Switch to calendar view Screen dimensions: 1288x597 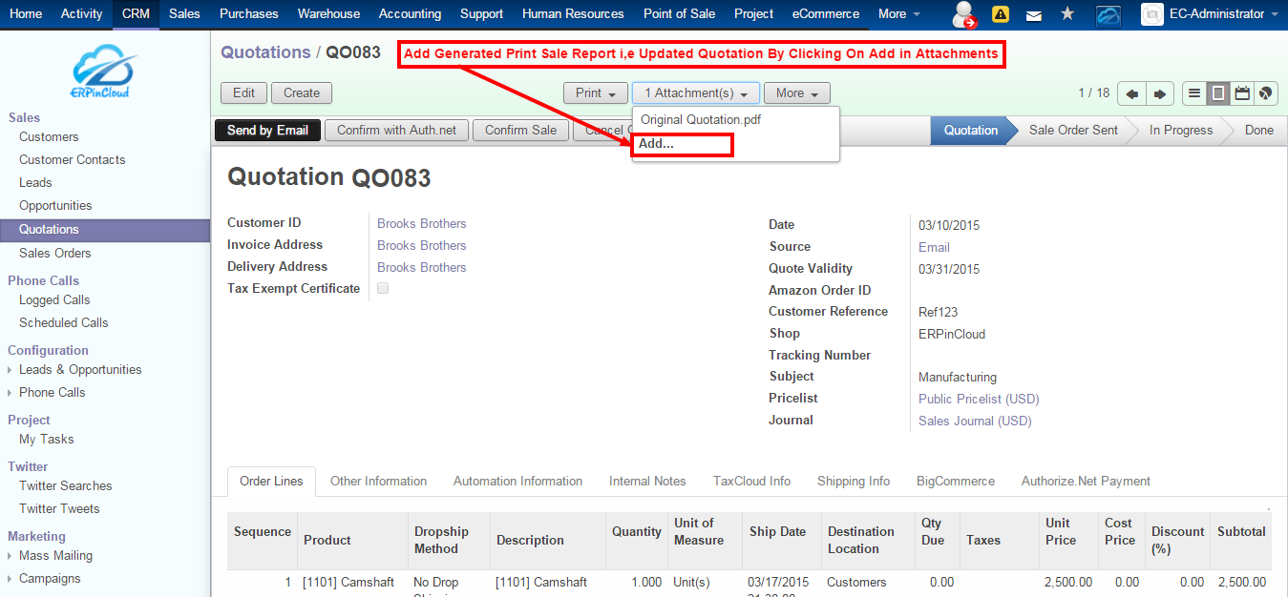(1242, 93)
